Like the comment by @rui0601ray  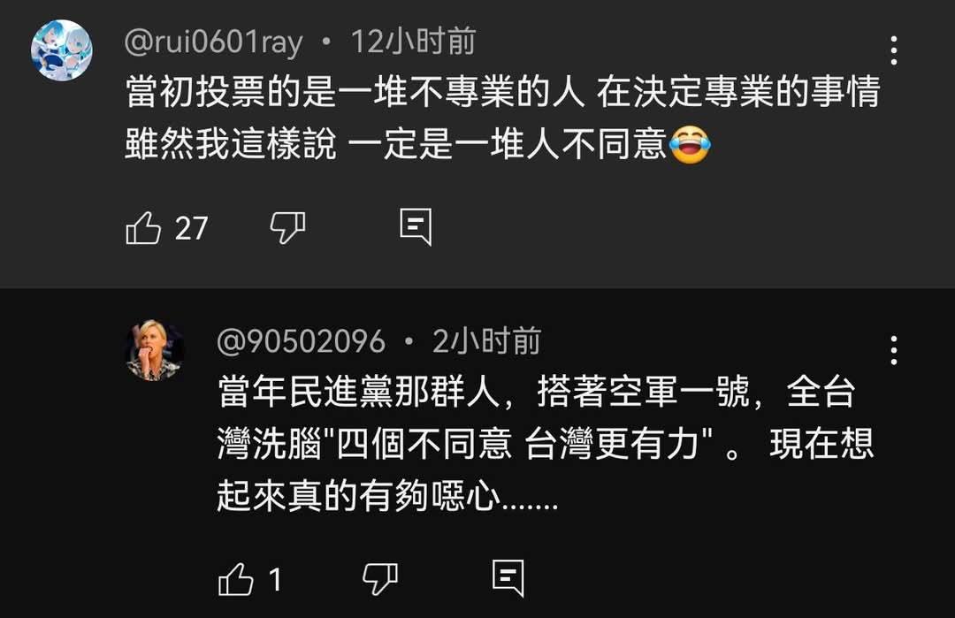point(143,228)
